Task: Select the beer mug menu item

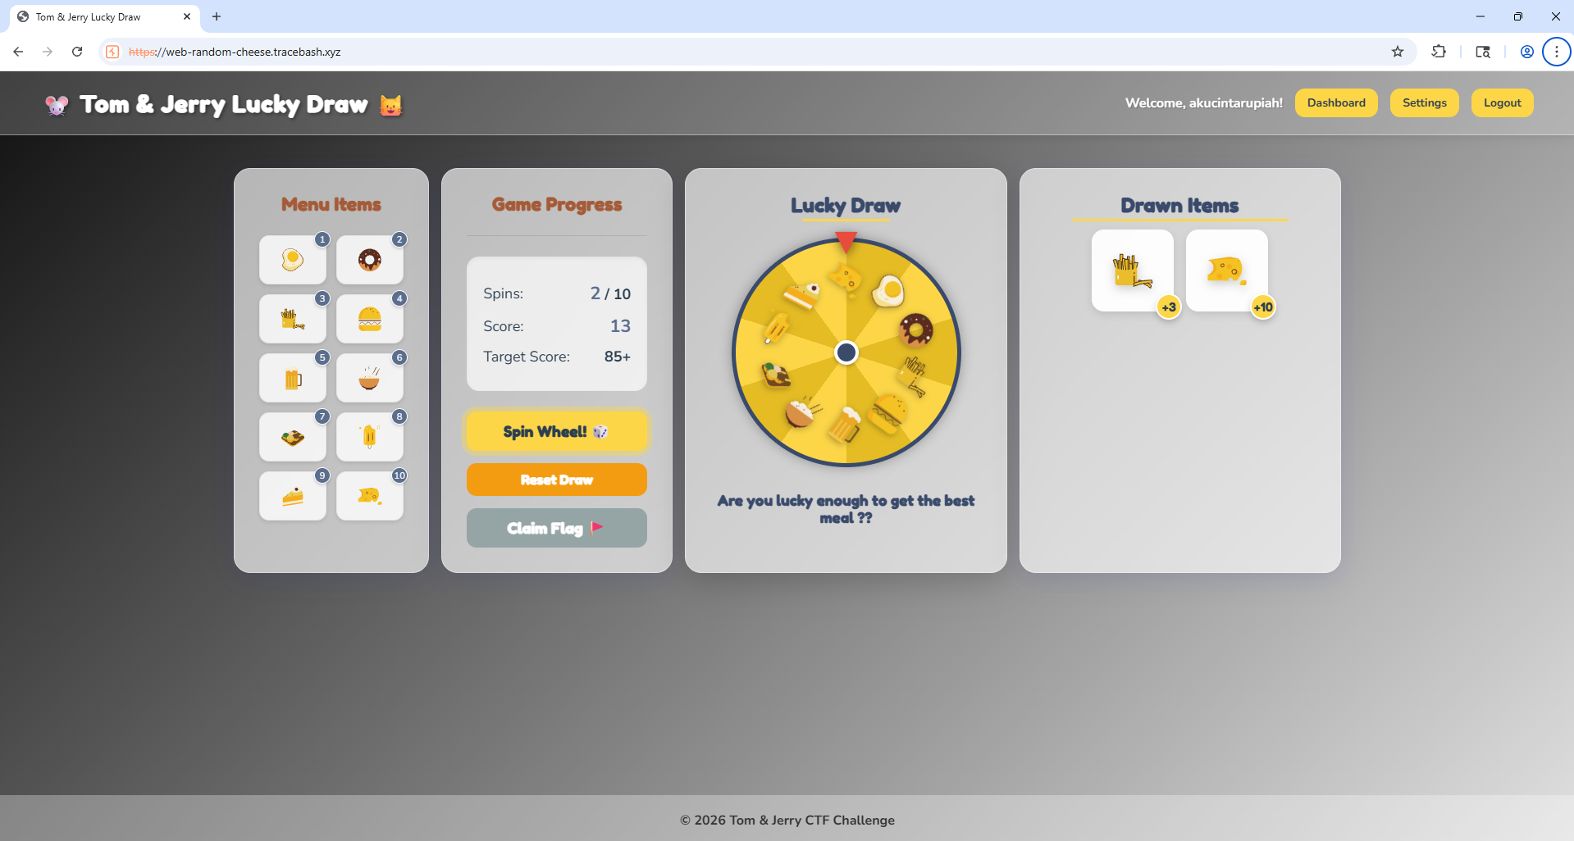Action: (293, 378)
